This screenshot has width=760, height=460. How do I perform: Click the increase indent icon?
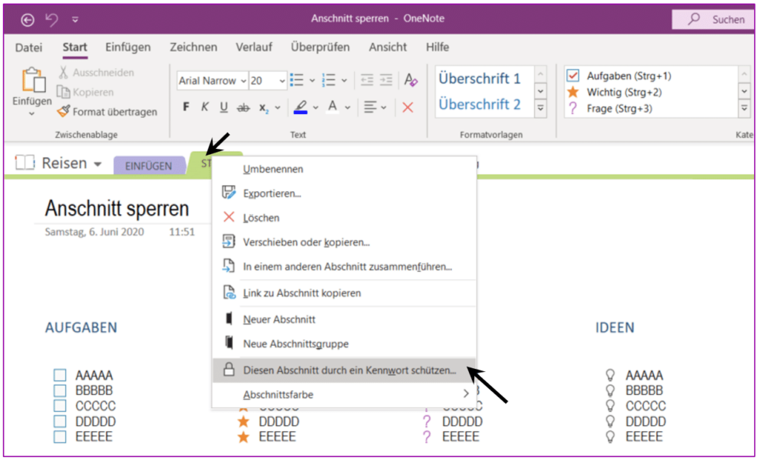pyautogui.click(x=386, y=80)
